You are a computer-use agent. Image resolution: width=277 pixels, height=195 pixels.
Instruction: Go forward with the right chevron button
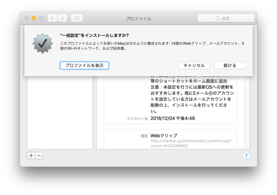[x=63, y=18]
